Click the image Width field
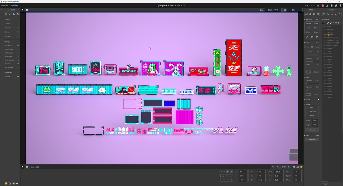The width and height of the screenshot is (343, 186). 315,120
